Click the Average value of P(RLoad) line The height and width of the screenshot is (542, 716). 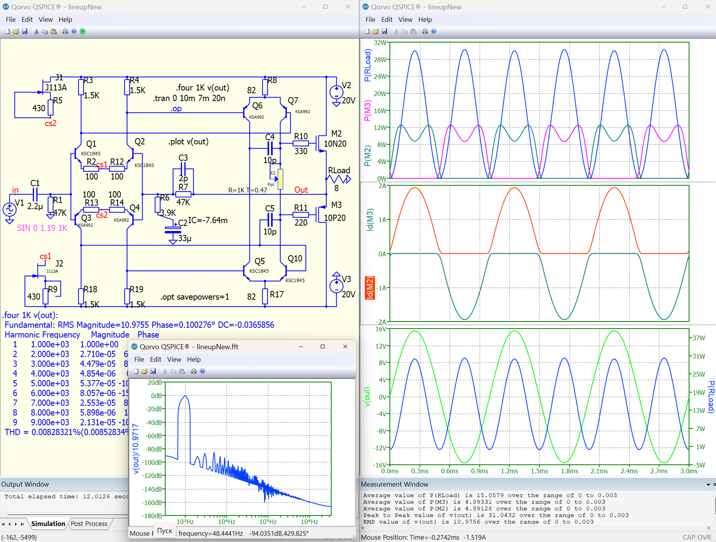click(490, 496)
